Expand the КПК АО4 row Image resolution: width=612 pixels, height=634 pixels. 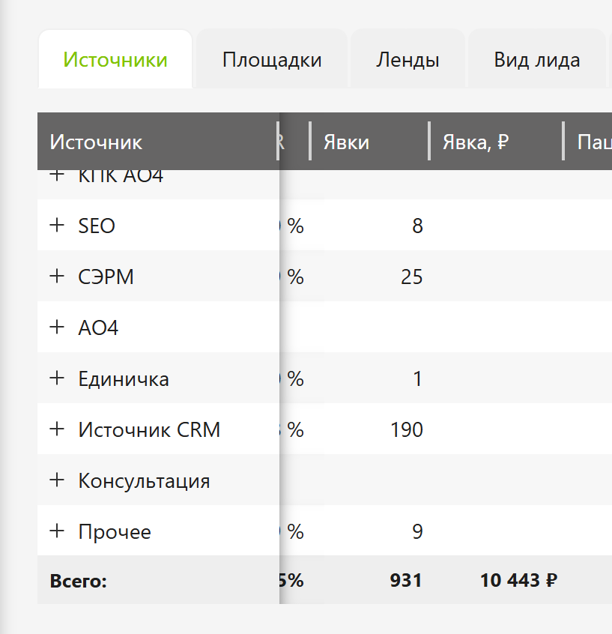point(57,175)
